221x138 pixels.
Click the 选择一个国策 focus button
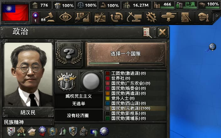(x=126, y=54)
